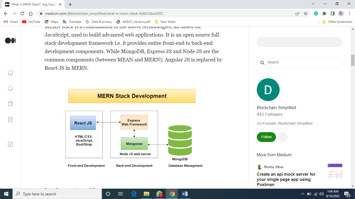Check the battery status icon

[x=309, y=194]
